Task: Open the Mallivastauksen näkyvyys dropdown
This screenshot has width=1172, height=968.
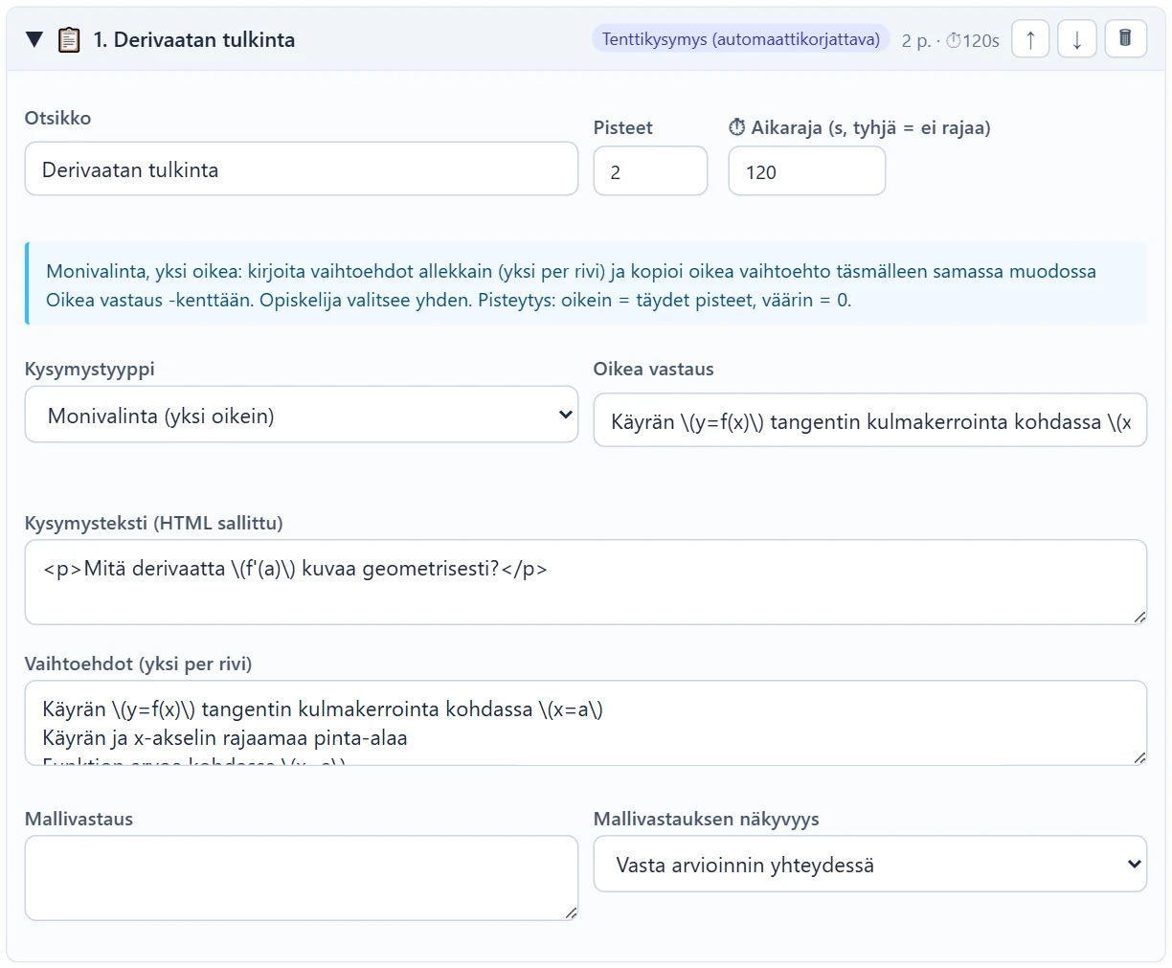Action: (870, 864)
